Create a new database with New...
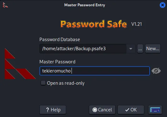The image size is (167, 117). coord(153,49)
